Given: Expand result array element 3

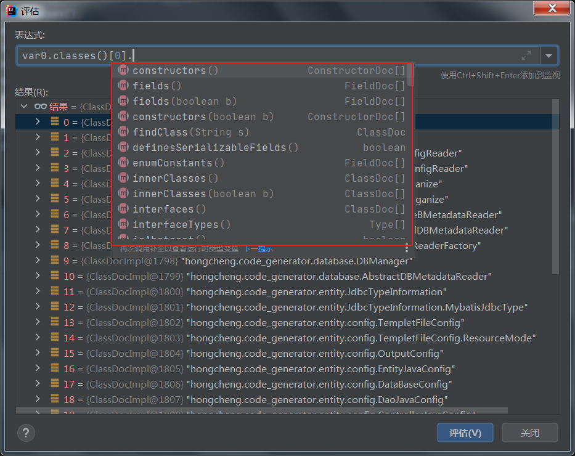Looking at the screenshot, I should [38, 168].
